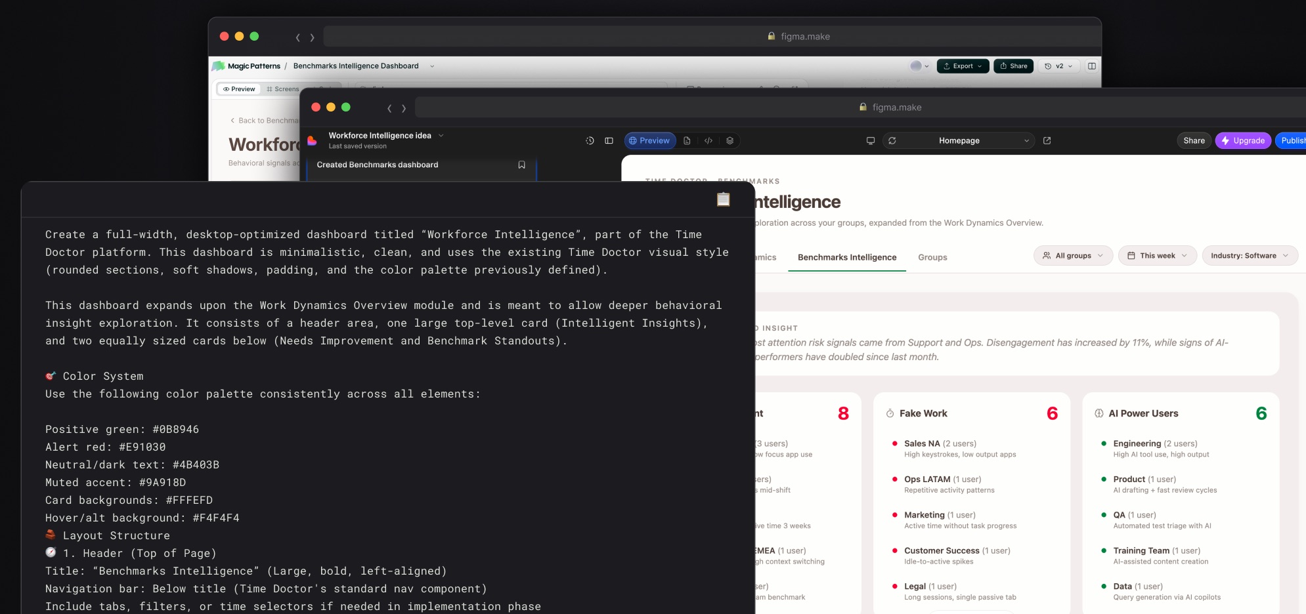Switch to Preview mode in Figma Make
Image resolution: width=1306 pixels, height=614 pixels.
click(650, 140)
